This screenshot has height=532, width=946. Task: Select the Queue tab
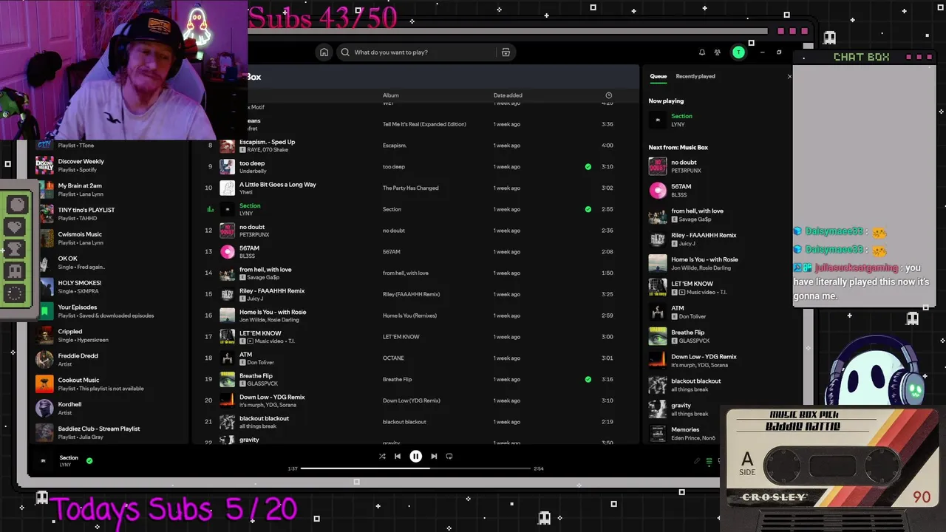tap(658, 76)
